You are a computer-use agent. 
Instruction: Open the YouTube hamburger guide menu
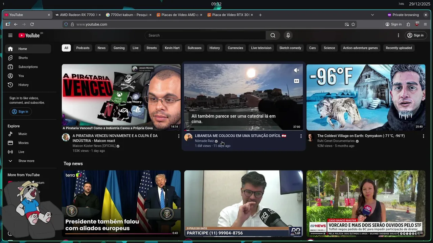(10, 35)
